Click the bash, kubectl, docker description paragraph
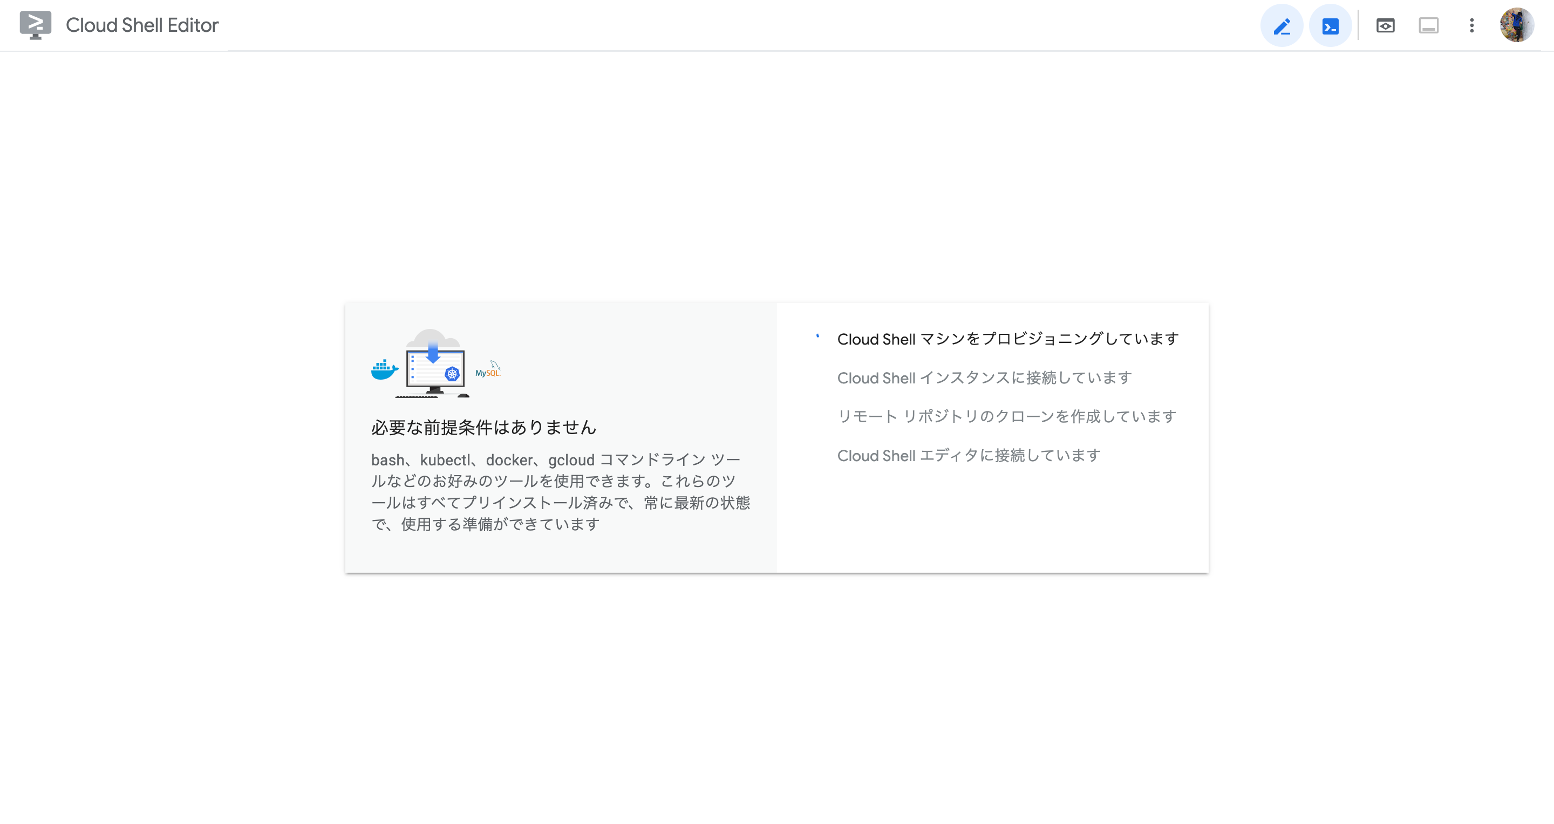The image size is (1554, 824). pyautogui.click(x=561, y=491)
